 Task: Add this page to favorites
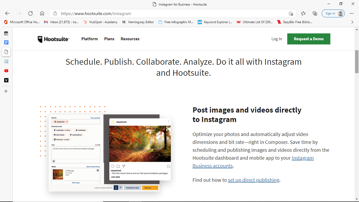[x=291, y=13]
